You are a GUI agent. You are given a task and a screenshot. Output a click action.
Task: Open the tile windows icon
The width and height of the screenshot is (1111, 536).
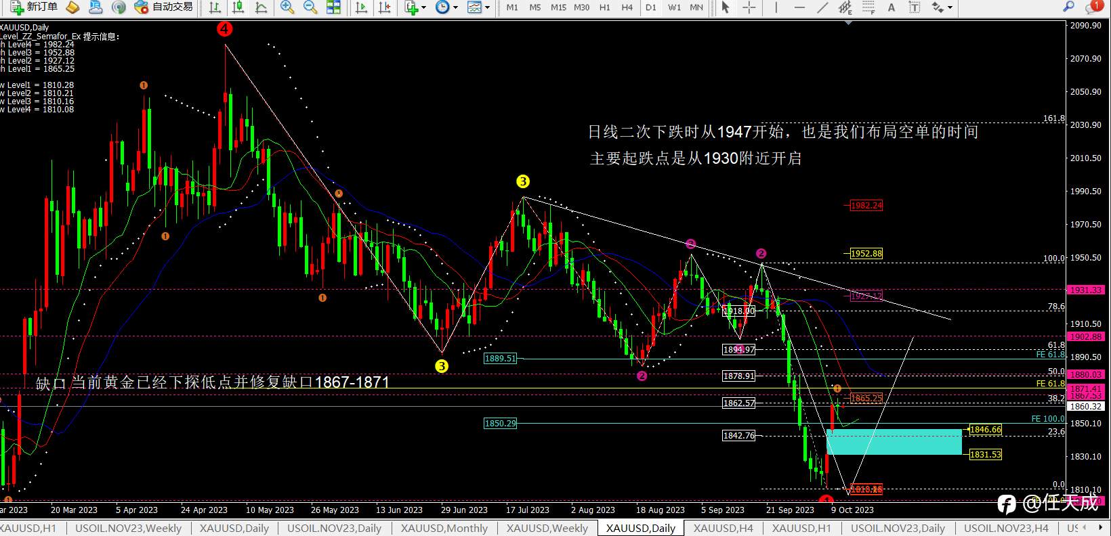tap(333, 7)
